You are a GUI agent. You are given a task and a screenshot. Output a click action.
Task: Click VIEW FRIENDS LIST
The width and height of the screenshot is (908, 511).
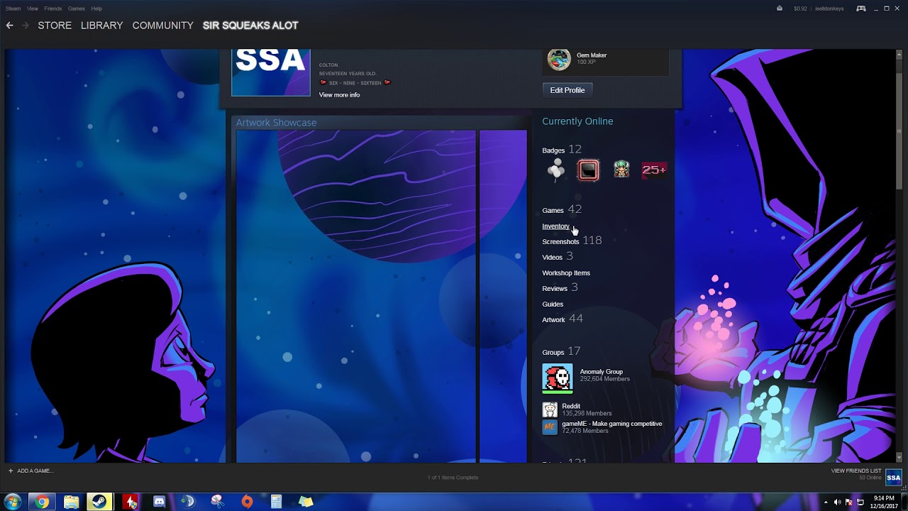856,471
